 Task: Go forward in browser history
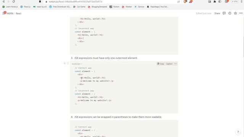tap(8, 2)
